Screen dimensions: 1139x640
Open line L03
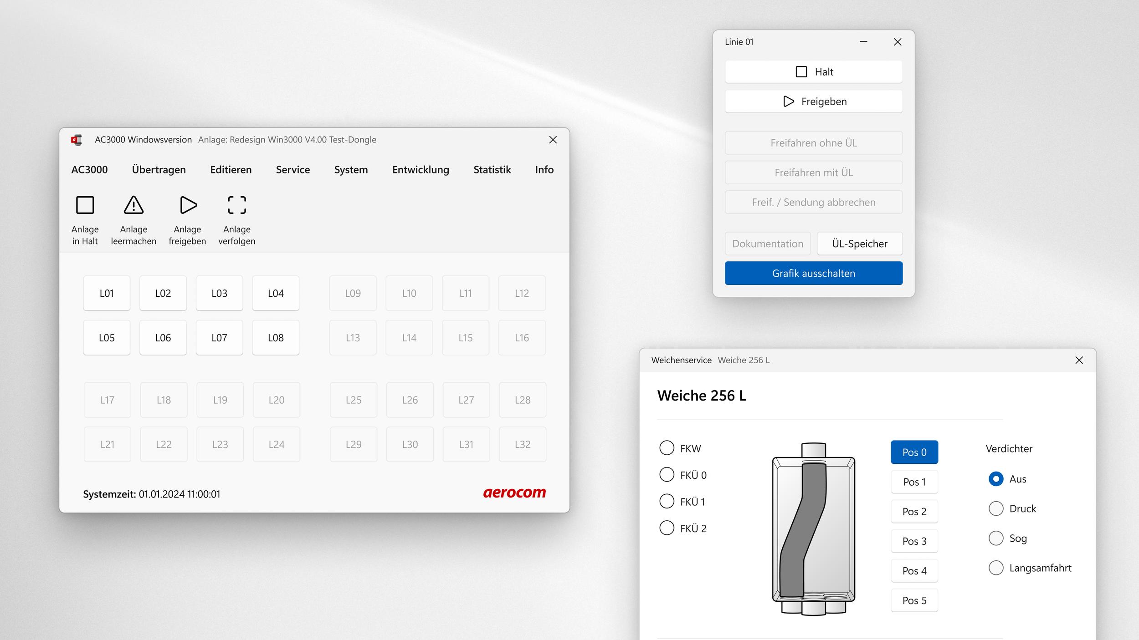[219, 293]
